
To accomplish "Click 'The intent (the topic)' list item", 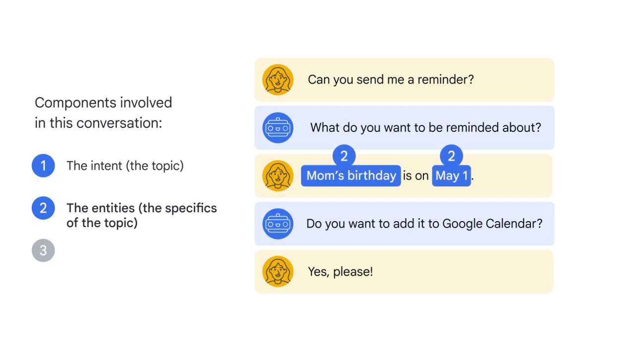I will 125,166.
